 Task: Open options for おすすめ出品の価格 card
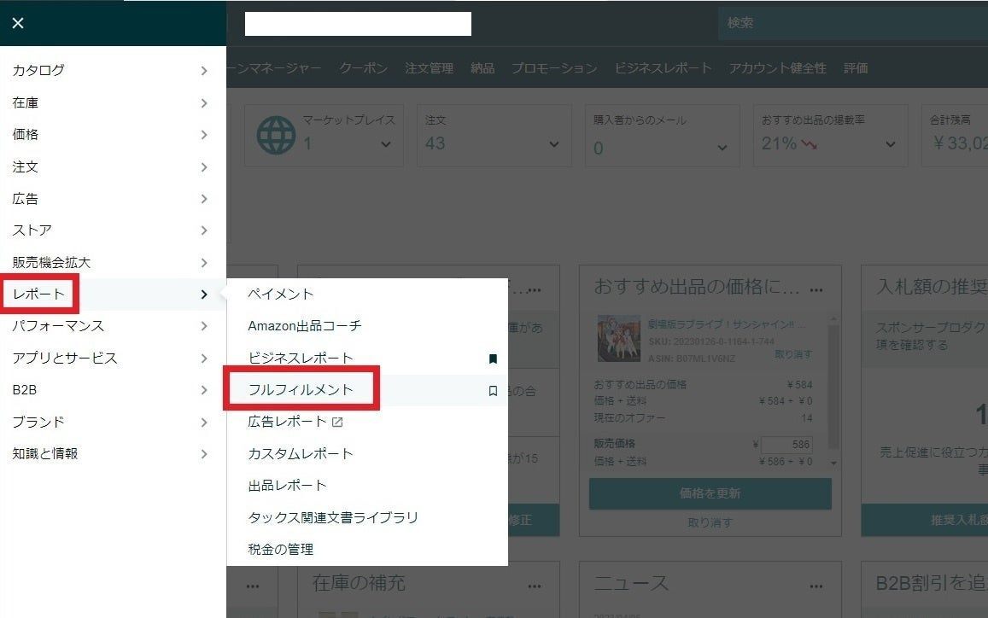click(x=816, y=290)
